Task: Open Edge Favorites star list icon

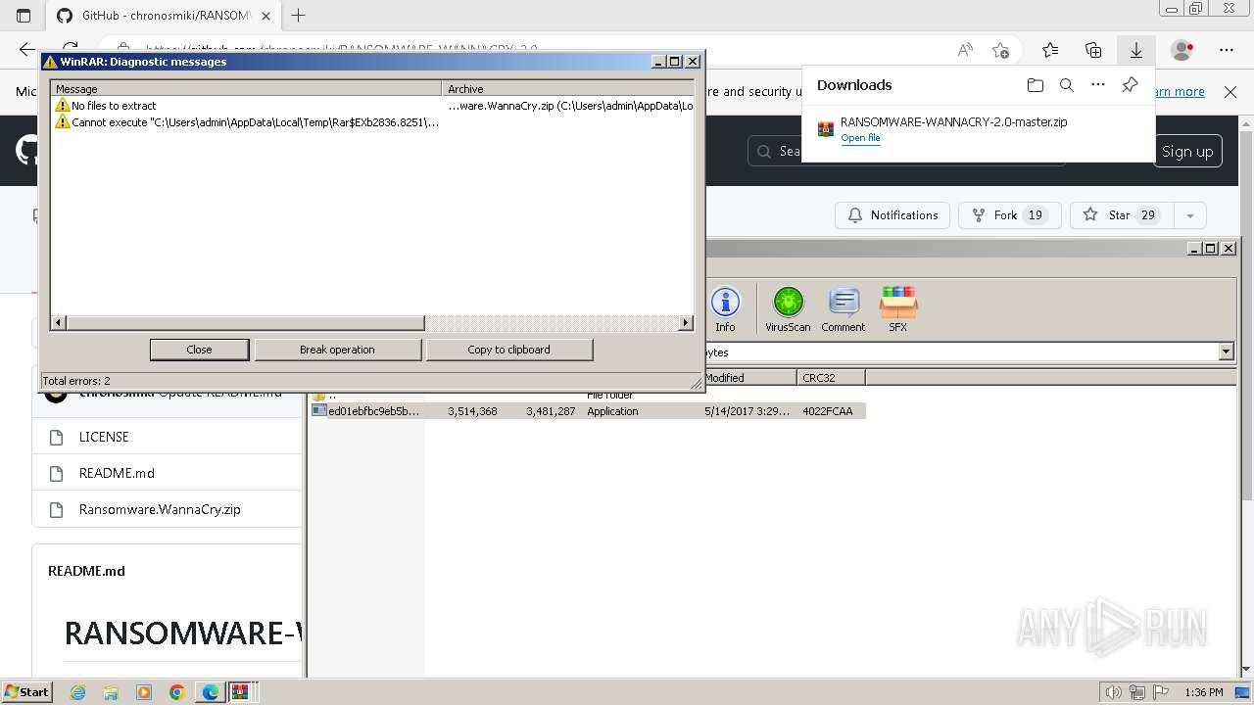Action: pos(1050,50)
